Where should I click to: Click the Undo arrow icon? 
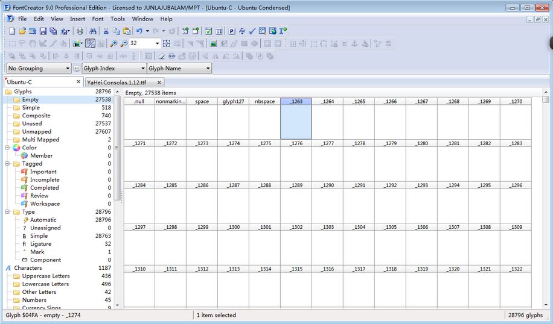click(x=139, y=31)
